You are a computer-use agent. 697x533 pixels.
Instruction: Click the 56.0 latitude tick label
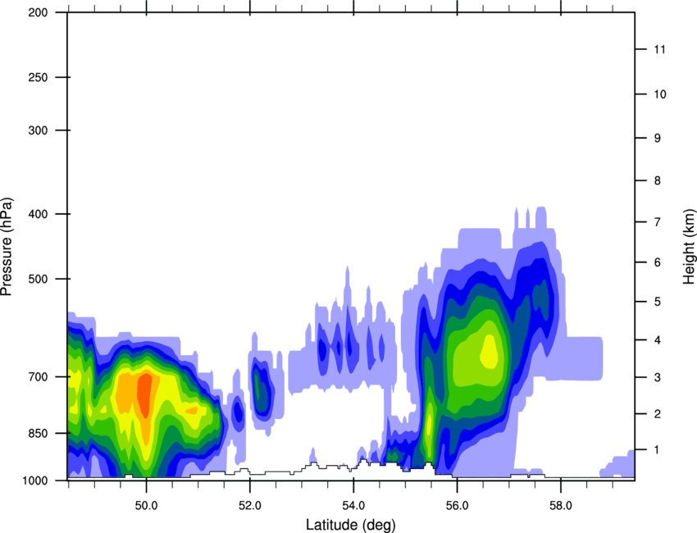457,506
